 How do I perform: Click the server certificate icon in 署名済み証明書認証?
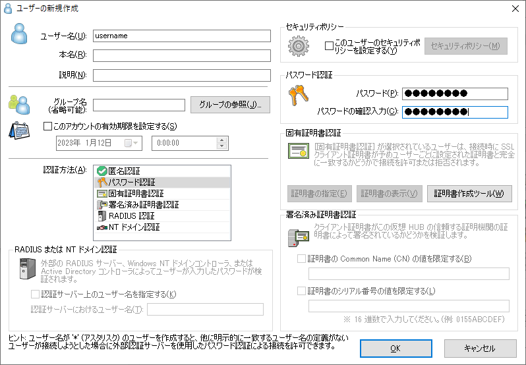coord(298,238)
